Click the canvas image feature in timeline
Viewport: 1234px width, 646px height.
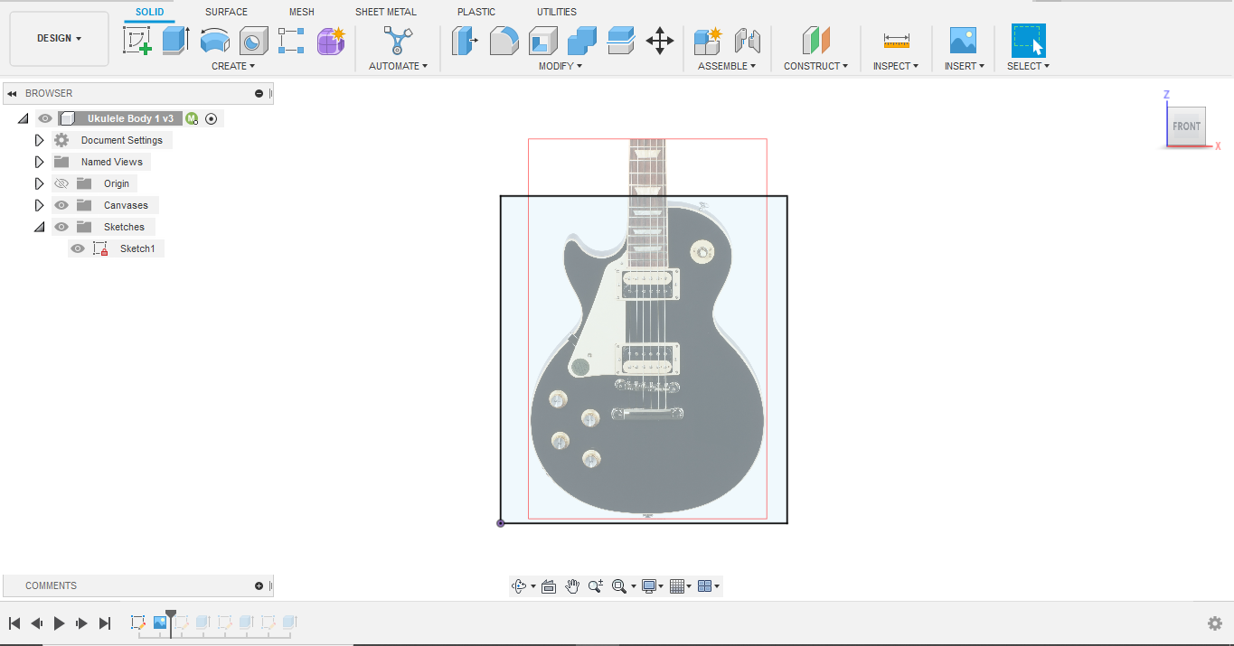160,623
